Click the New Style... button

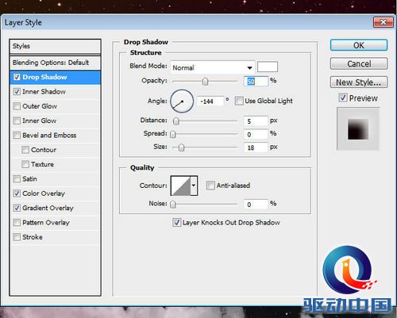[359, 82]
